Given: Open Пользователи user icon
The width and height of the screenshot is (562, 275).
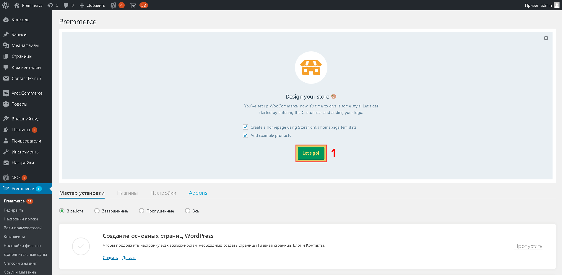Looking at the screenshot, I should (x=6, y=141).
